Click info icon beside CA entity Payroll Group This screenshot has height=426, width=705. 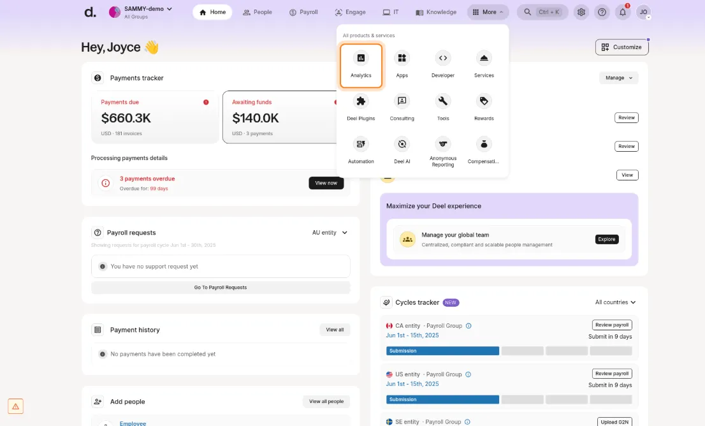tap(469, 326)
